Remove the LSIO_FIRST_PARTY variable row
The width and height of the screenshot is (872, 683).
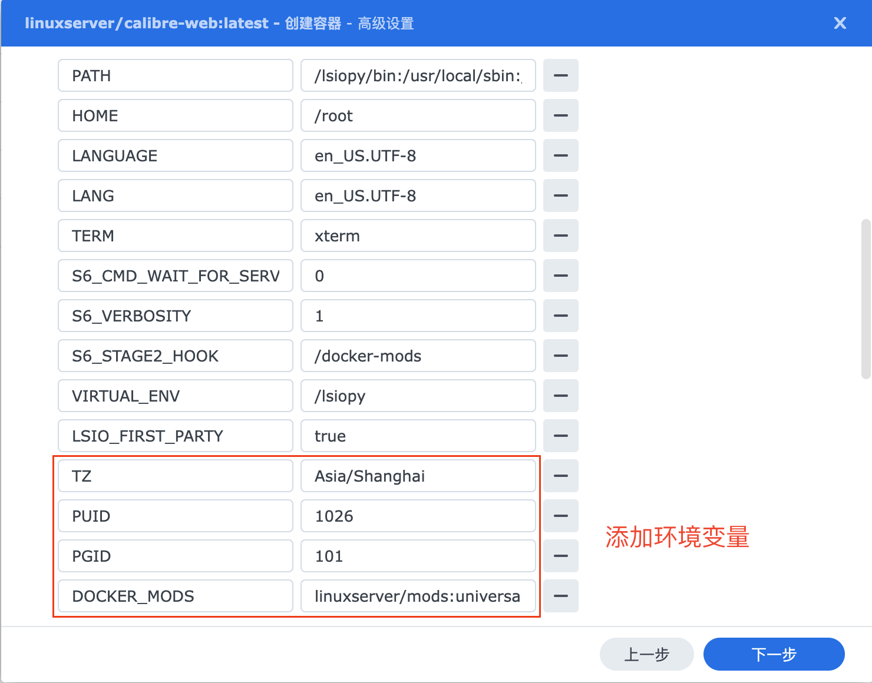(x=561, y=436)
